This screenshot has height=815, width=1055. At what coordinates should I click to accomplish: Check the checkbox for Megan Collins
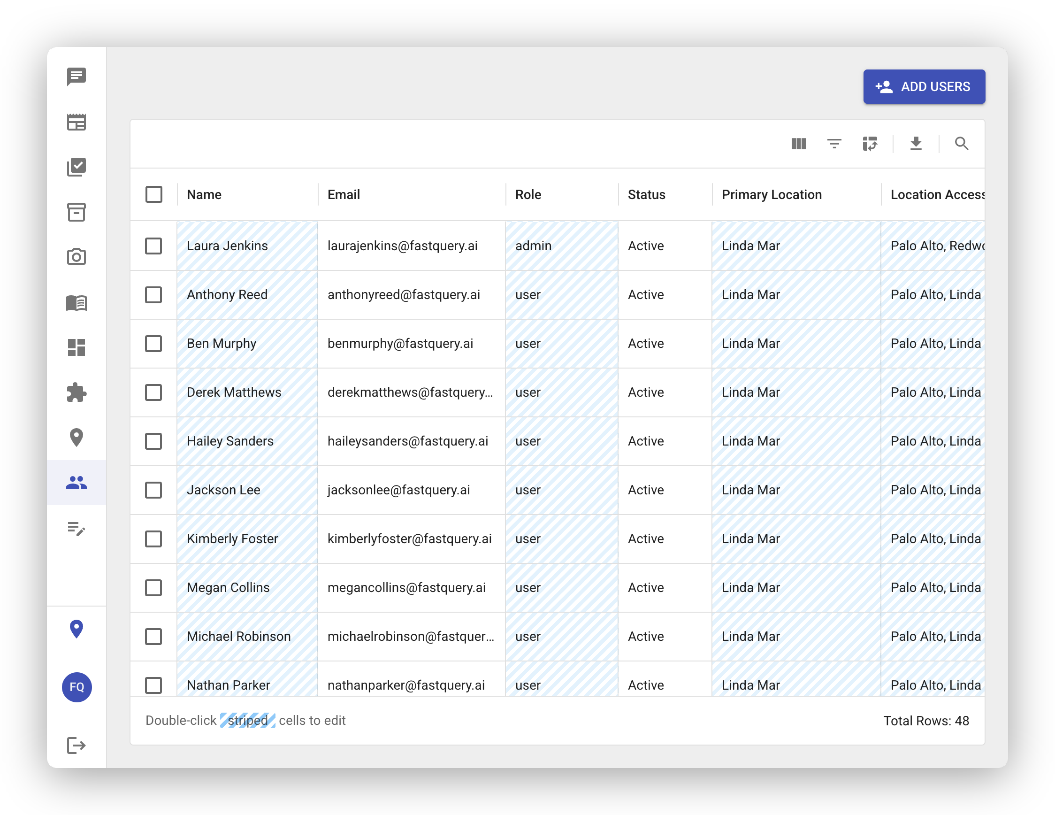pos(153,588)
